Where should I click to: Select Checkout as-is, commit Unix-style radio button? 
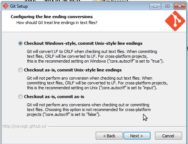(x=20, y=70)
